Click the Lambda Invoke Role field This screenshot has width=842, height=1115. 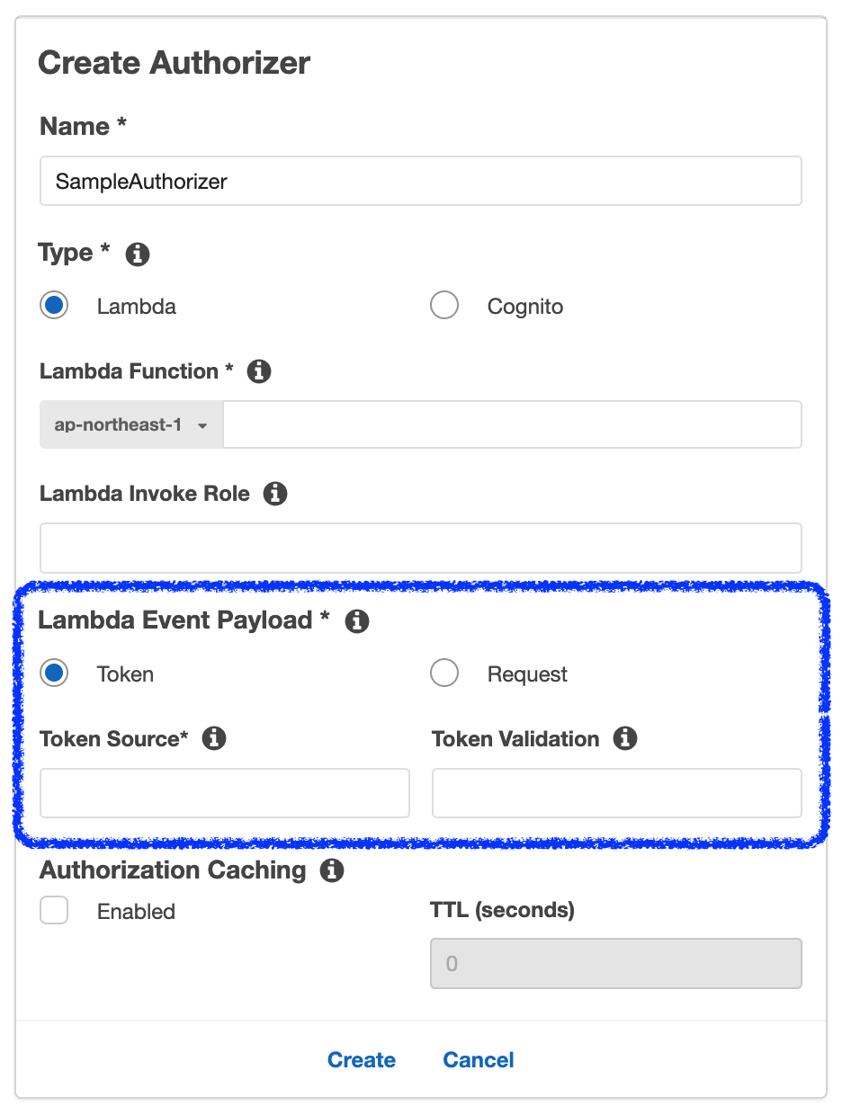tap(420, 548)
